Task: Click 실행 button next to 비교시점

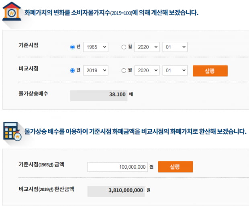Action: 210,71
